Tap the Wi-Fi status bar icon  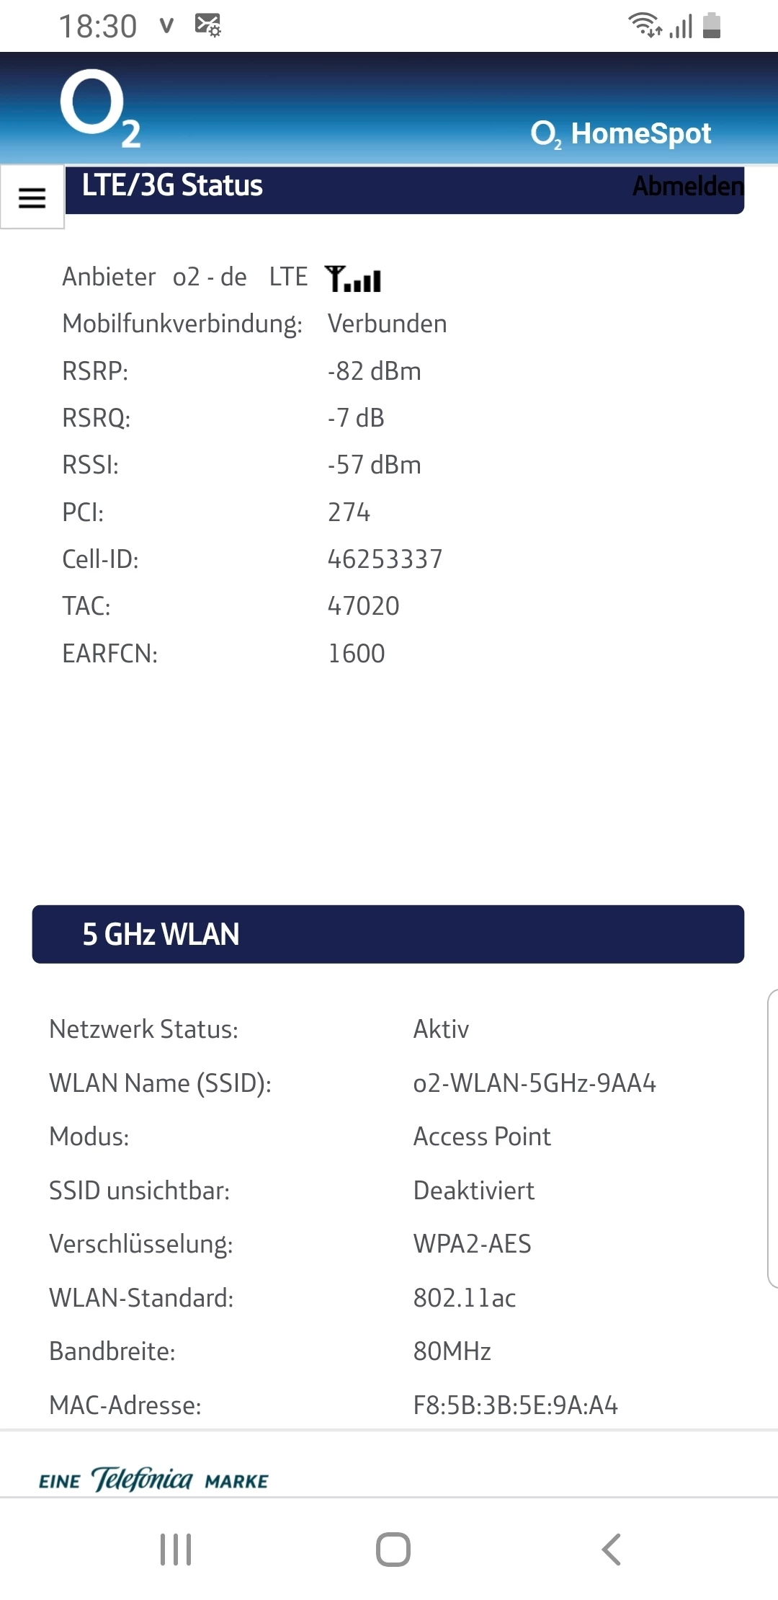[645, 25]
